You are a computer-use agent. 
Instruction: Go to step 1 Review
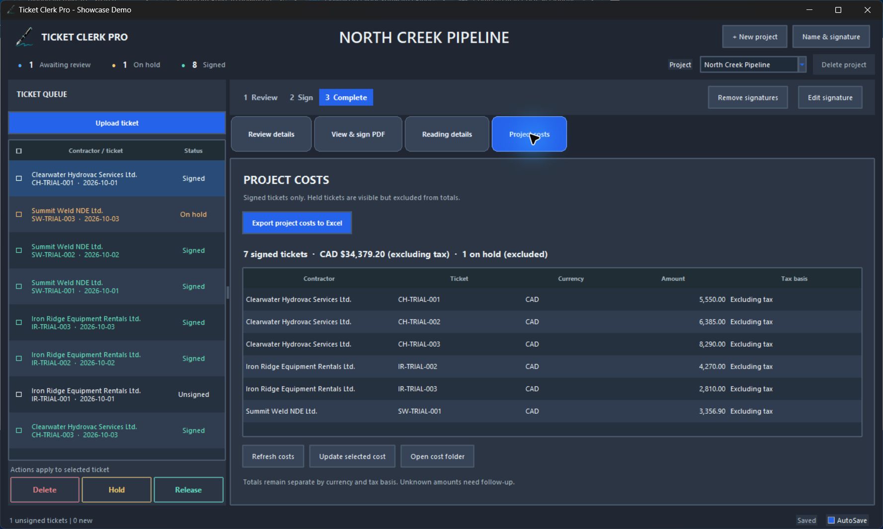pos(260,97)
